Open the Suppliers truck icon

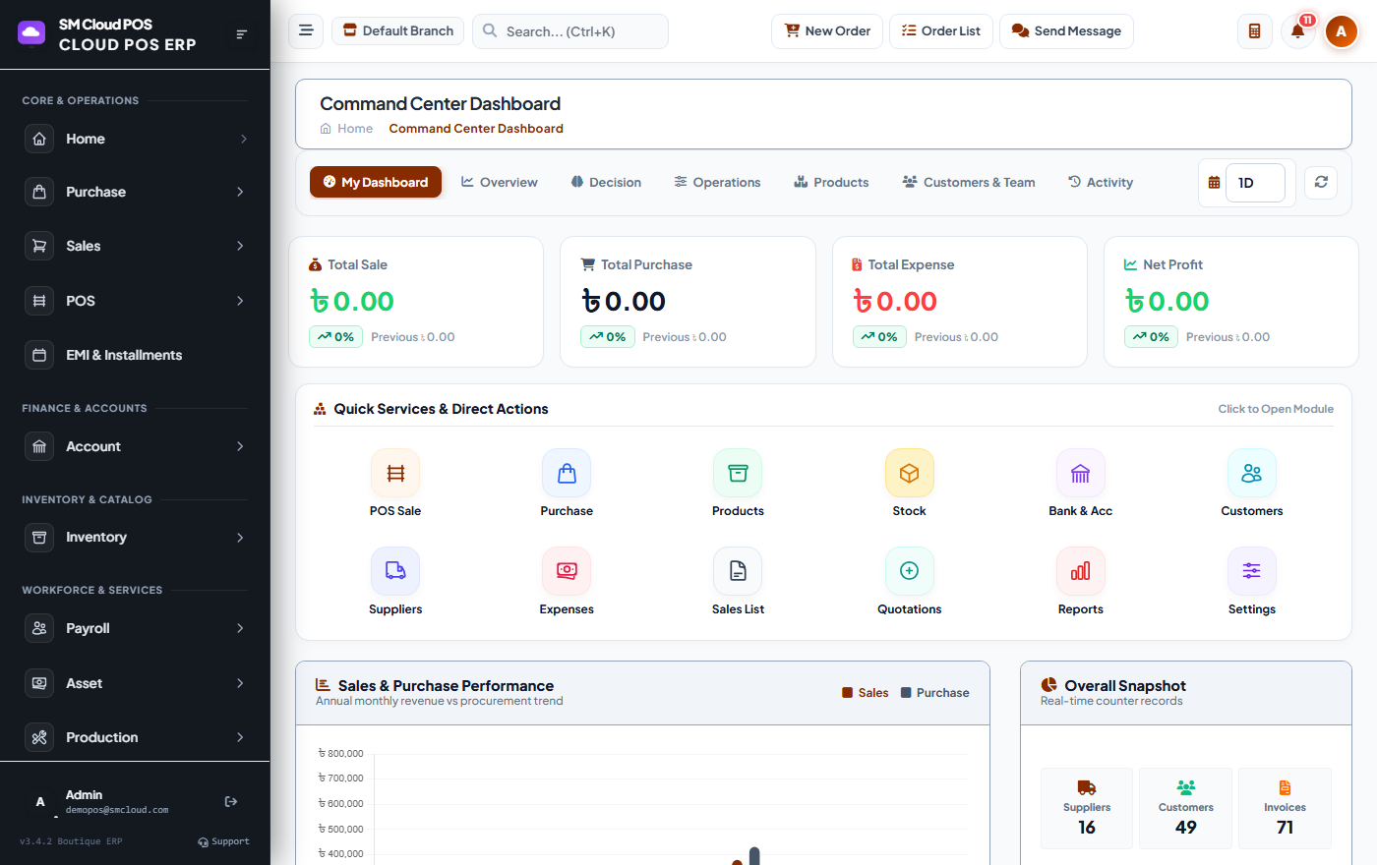pos(395,571)
